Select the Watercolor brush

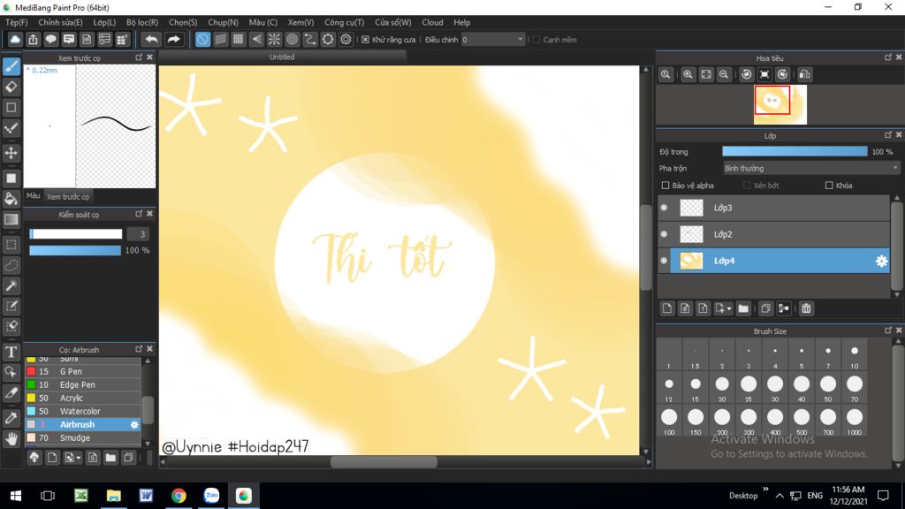[82, 412]
